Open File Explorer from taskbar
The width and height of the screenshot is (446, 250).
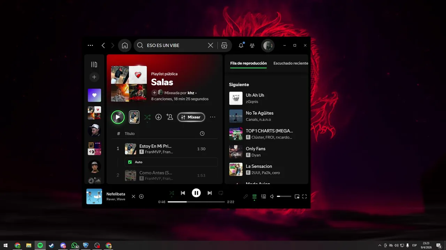pos(29,245)
